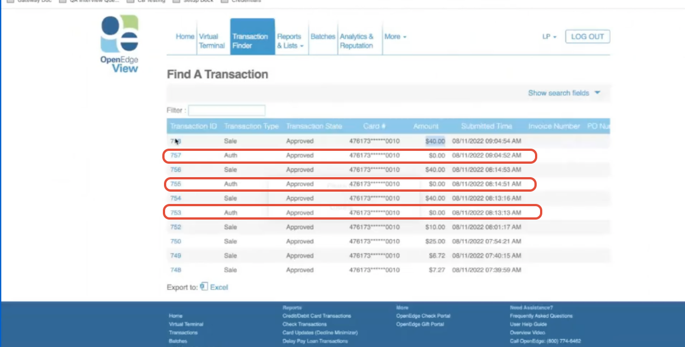Click the OpenEdge View logo

point(119,44)
